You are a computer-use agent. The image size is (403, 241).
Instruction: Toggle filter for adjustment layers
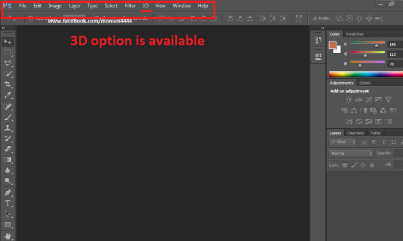pyautogui.click(x=374, y=142)
